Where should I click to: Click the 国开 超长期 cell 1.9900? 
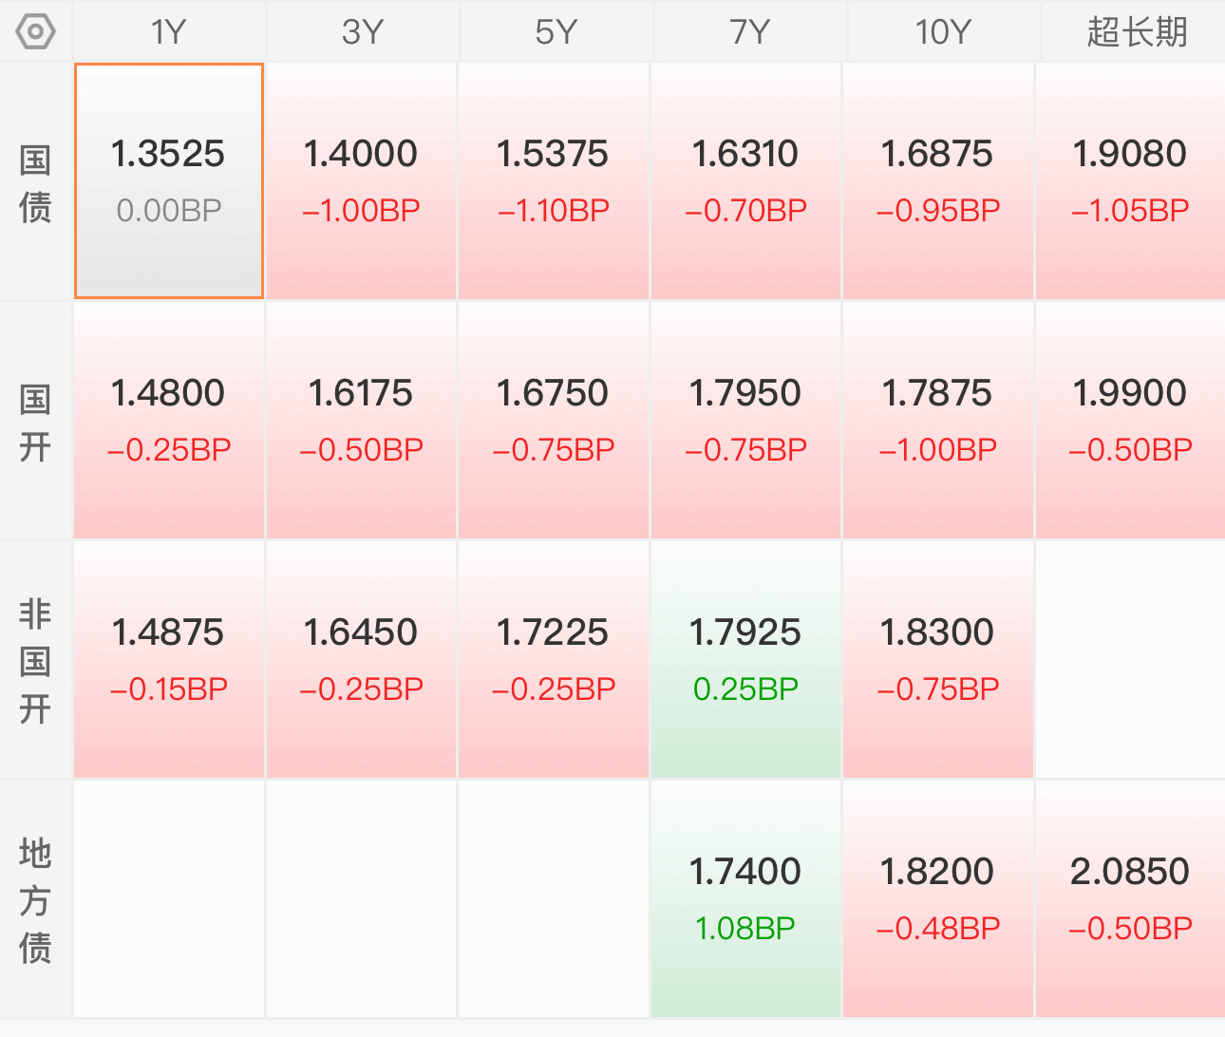pos(1130,421)
